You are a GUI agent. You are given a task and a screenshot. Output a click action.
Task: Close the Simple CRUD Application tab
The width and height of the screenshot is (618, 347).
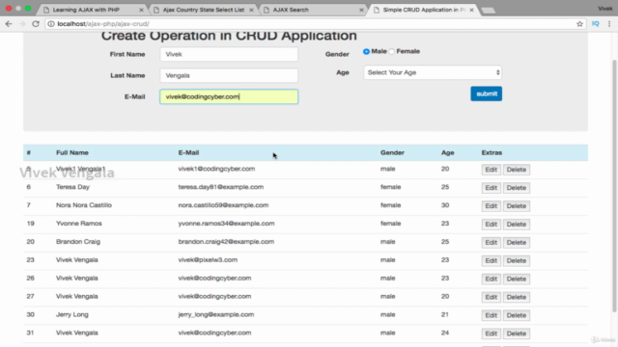point(471,10)
